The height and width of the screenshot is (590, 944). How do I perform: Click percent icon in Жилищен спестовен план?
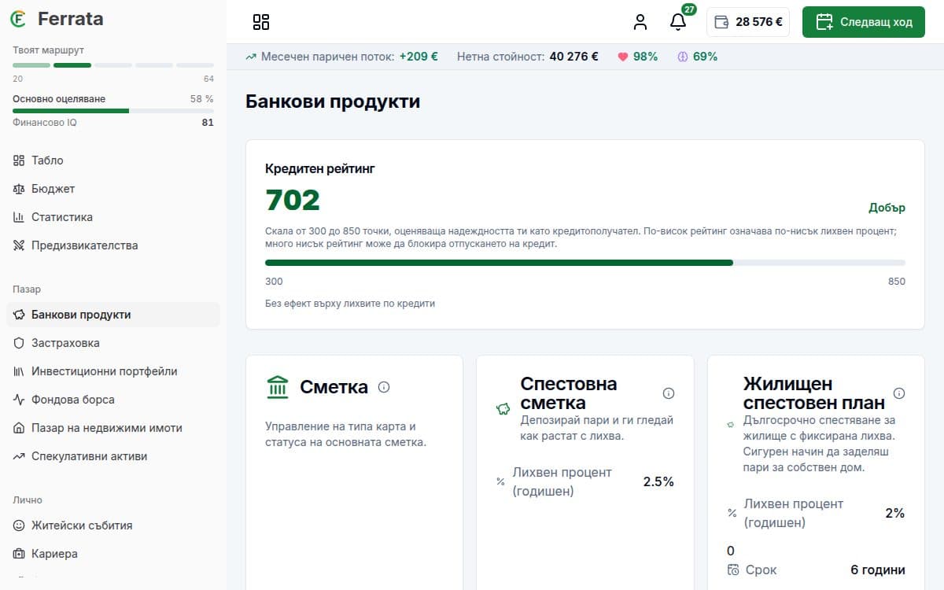tap(732, 513)
